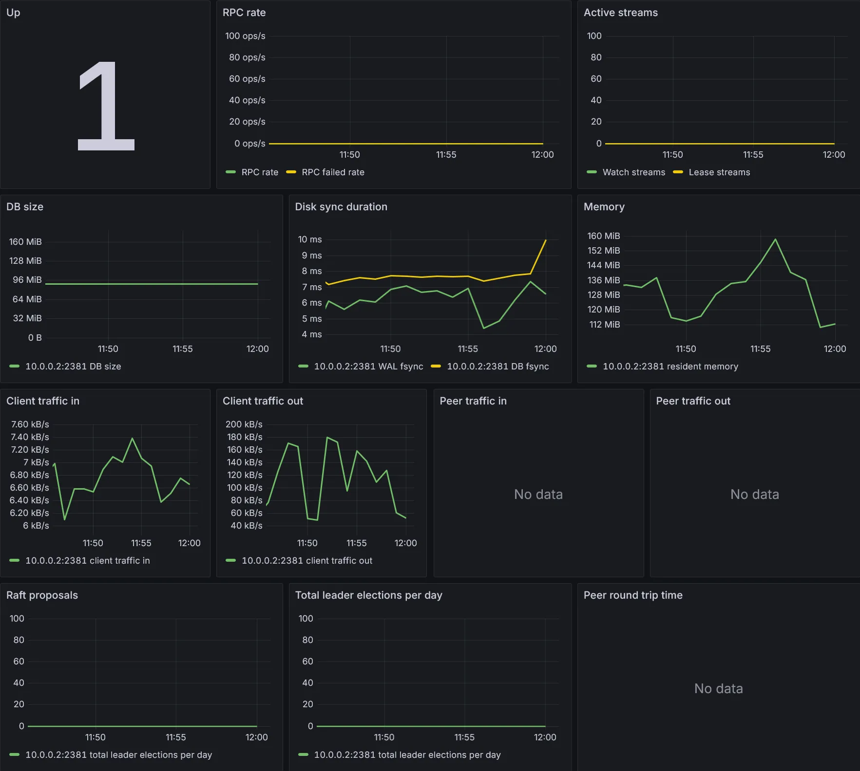The width and height of the screenshot is (860, 771).
Task: Click the yellow Lease streams legend color marker
Action: (x=677, y=172)
